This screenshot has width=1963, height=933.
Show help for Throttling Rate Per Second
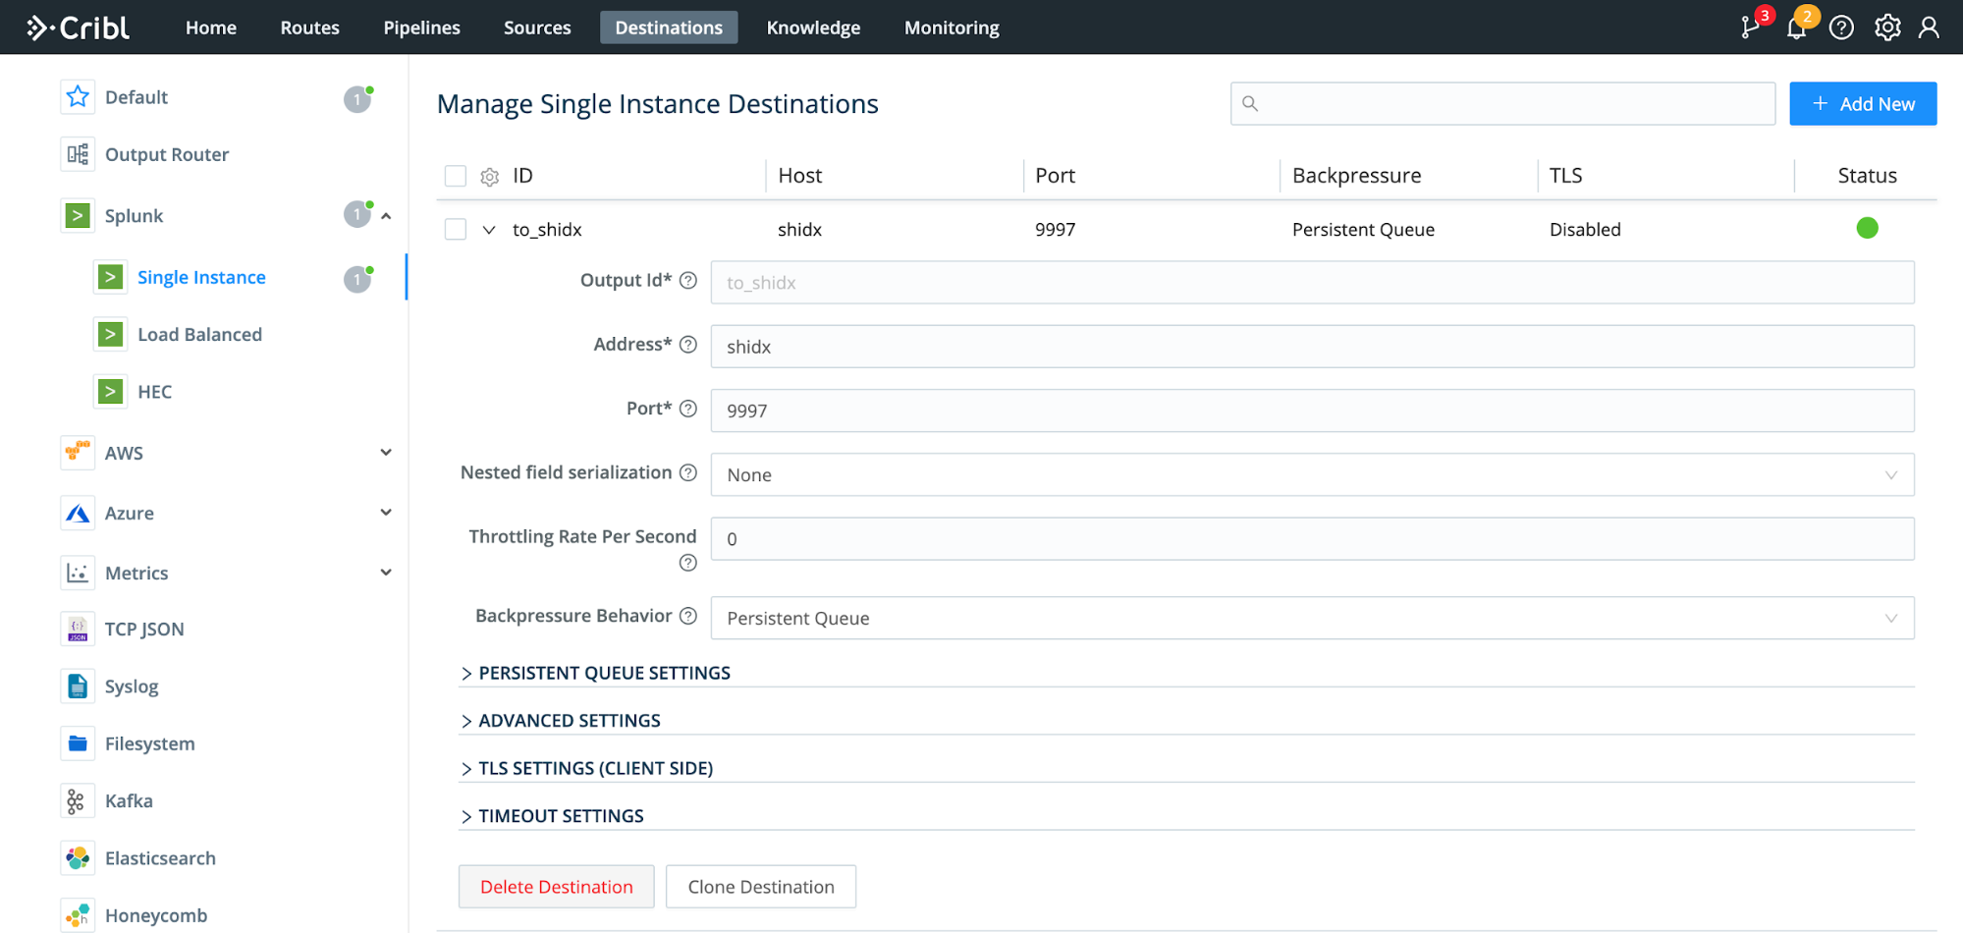(x=688, y=563)
